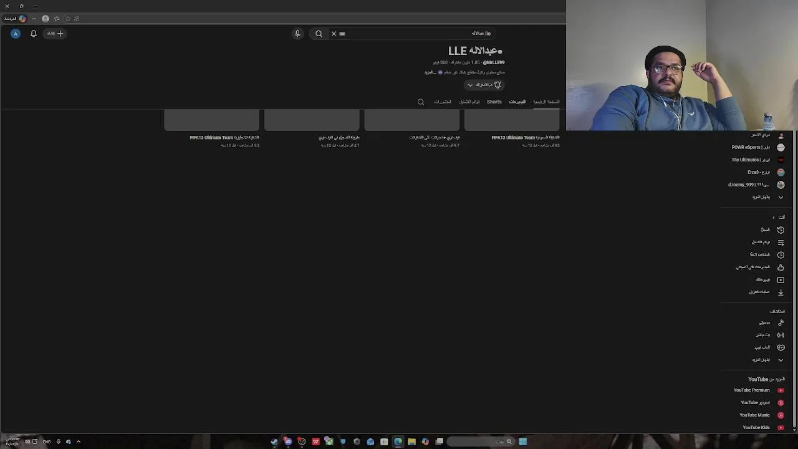Screen dimensions: 798x449
Task: Open Microsoft Edge from the taskbar
Action: 398,442
